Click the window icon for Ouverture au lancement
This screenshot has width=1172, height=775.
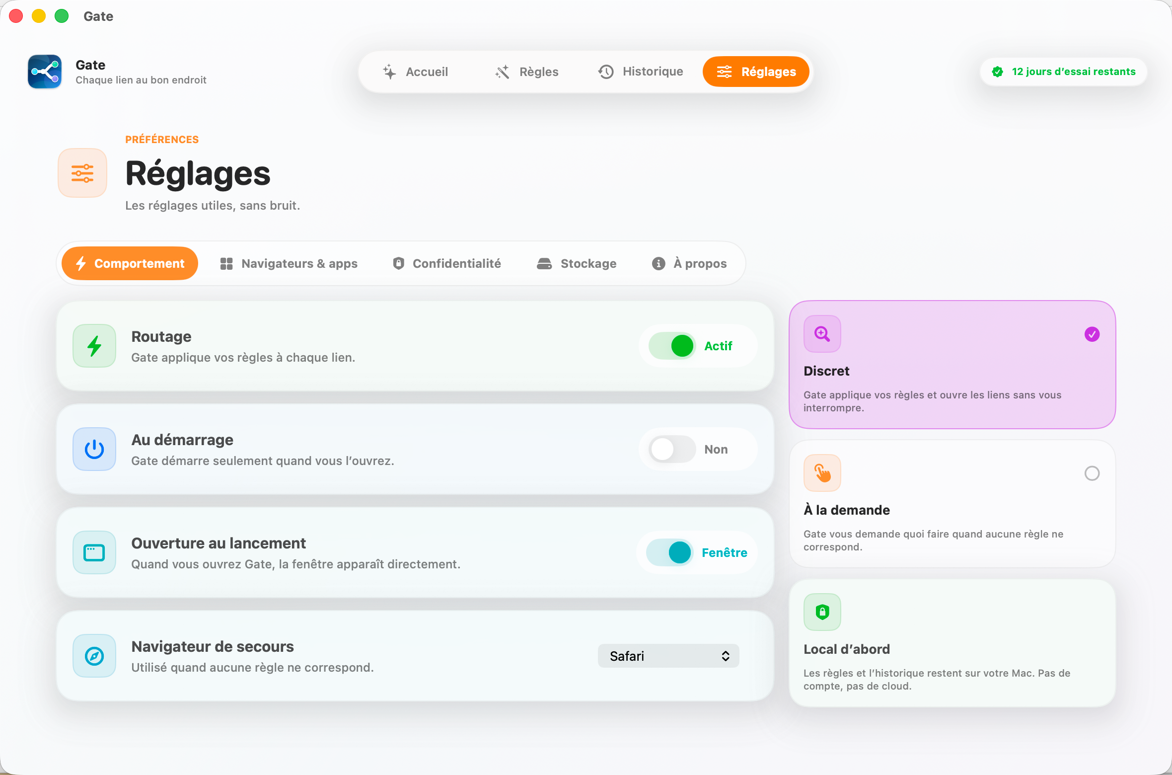(x=94, y=552)
